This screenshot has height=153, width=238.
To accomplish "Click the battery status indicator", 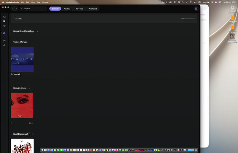I will pos(206,2).
